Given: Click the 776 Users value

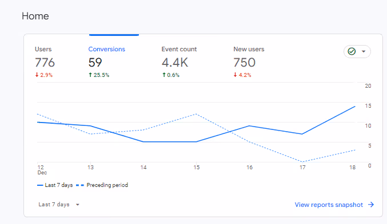Looking at the screenshot, I should pos(45,63).
